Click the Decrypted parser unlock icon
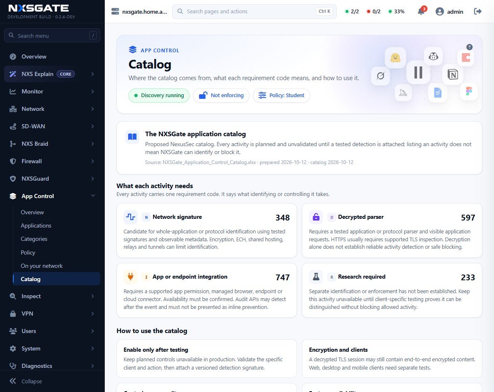494x392 pixels. point(316,217)
